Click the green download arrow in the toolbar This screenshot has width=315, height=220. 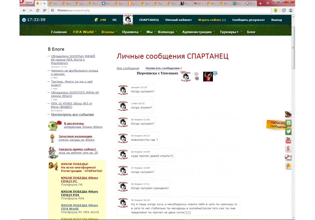276,10
